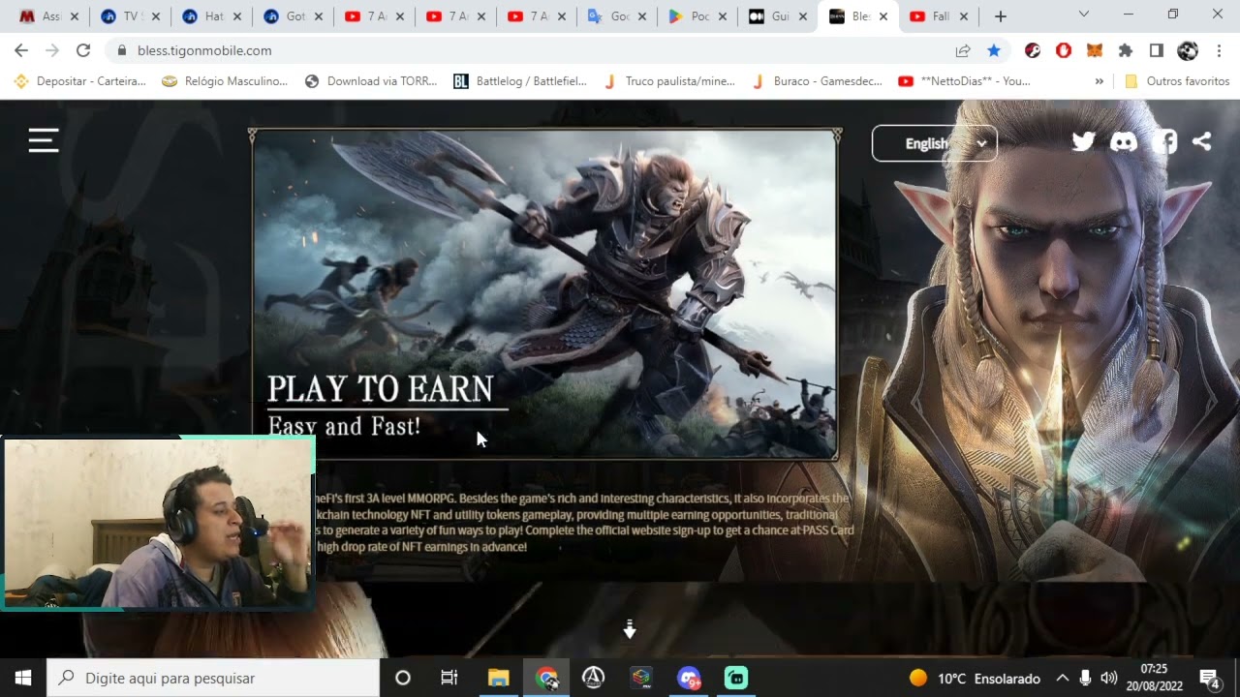Open the volume control in the tray
This screenshot has width=1240, height=697.
click(1109, 678)
